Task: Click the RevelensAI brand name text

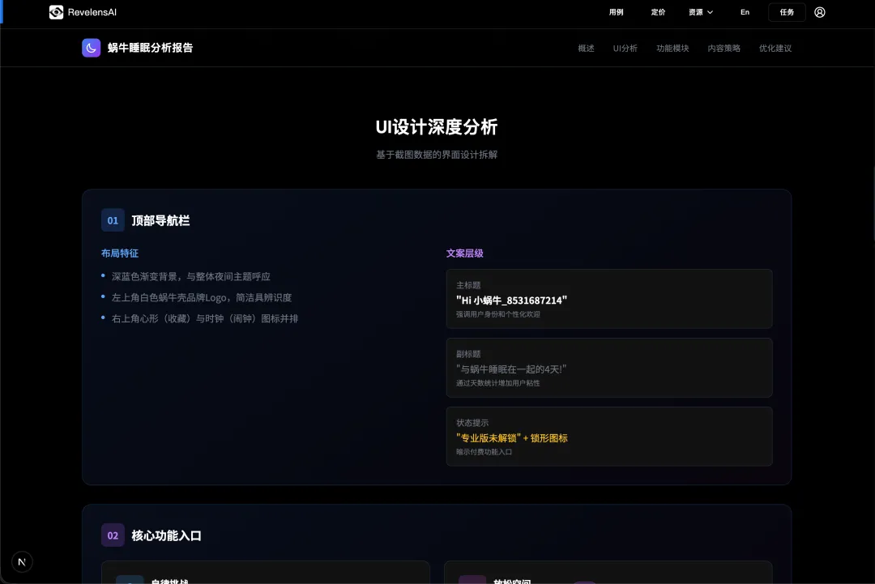Action: click(92, 12)
